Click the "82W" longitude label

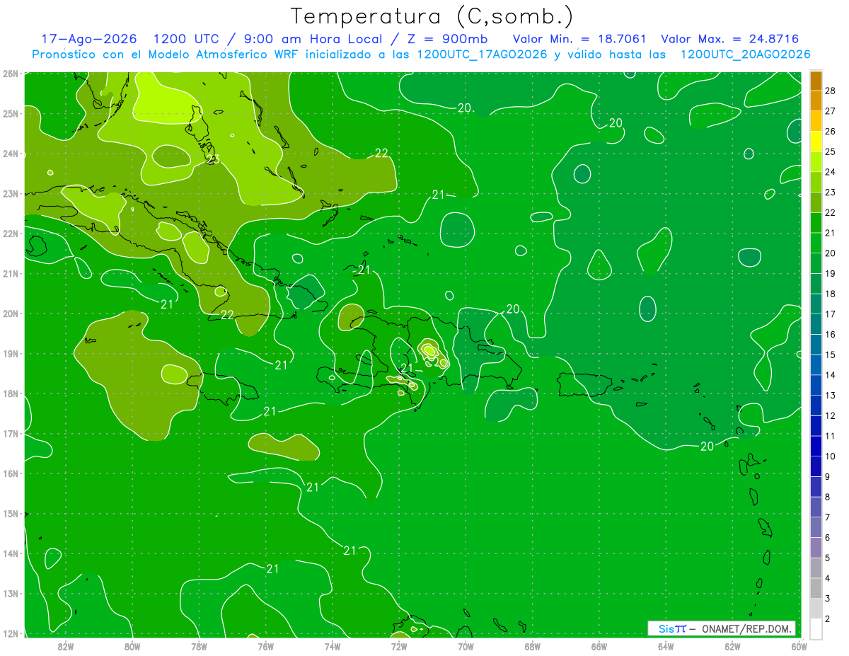point(65,646)
